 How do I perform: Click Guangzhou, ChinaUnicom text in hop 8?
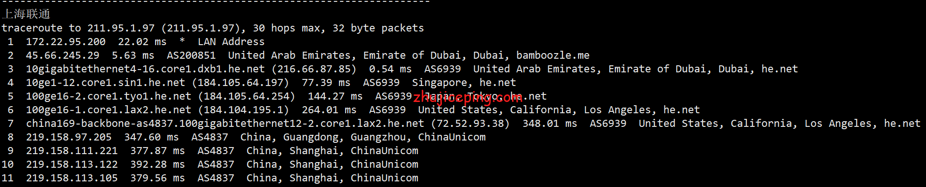(418, 137)
